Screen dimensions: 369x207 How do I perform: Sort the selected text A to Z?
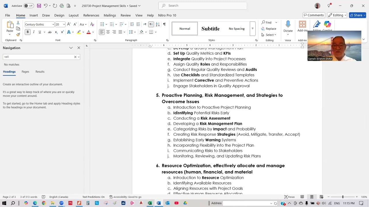[x=158, y=24]
